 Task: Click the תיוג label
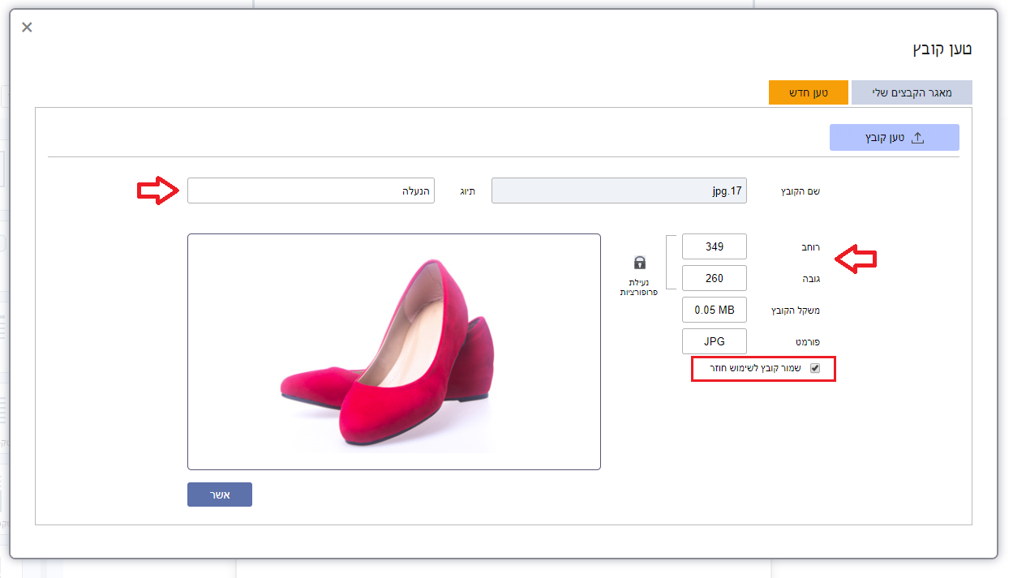pos(468,191)
